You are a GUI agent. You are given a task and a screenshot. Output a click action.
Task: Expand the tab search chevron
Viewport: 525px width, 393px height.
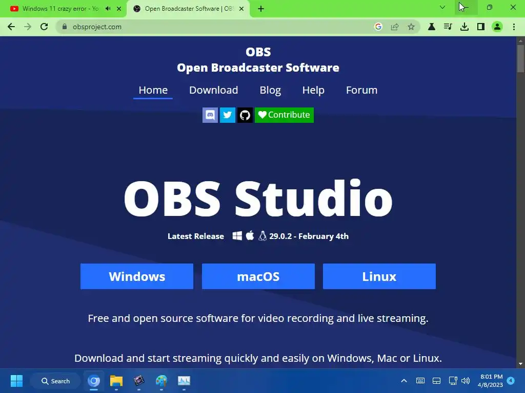(442, 7)
